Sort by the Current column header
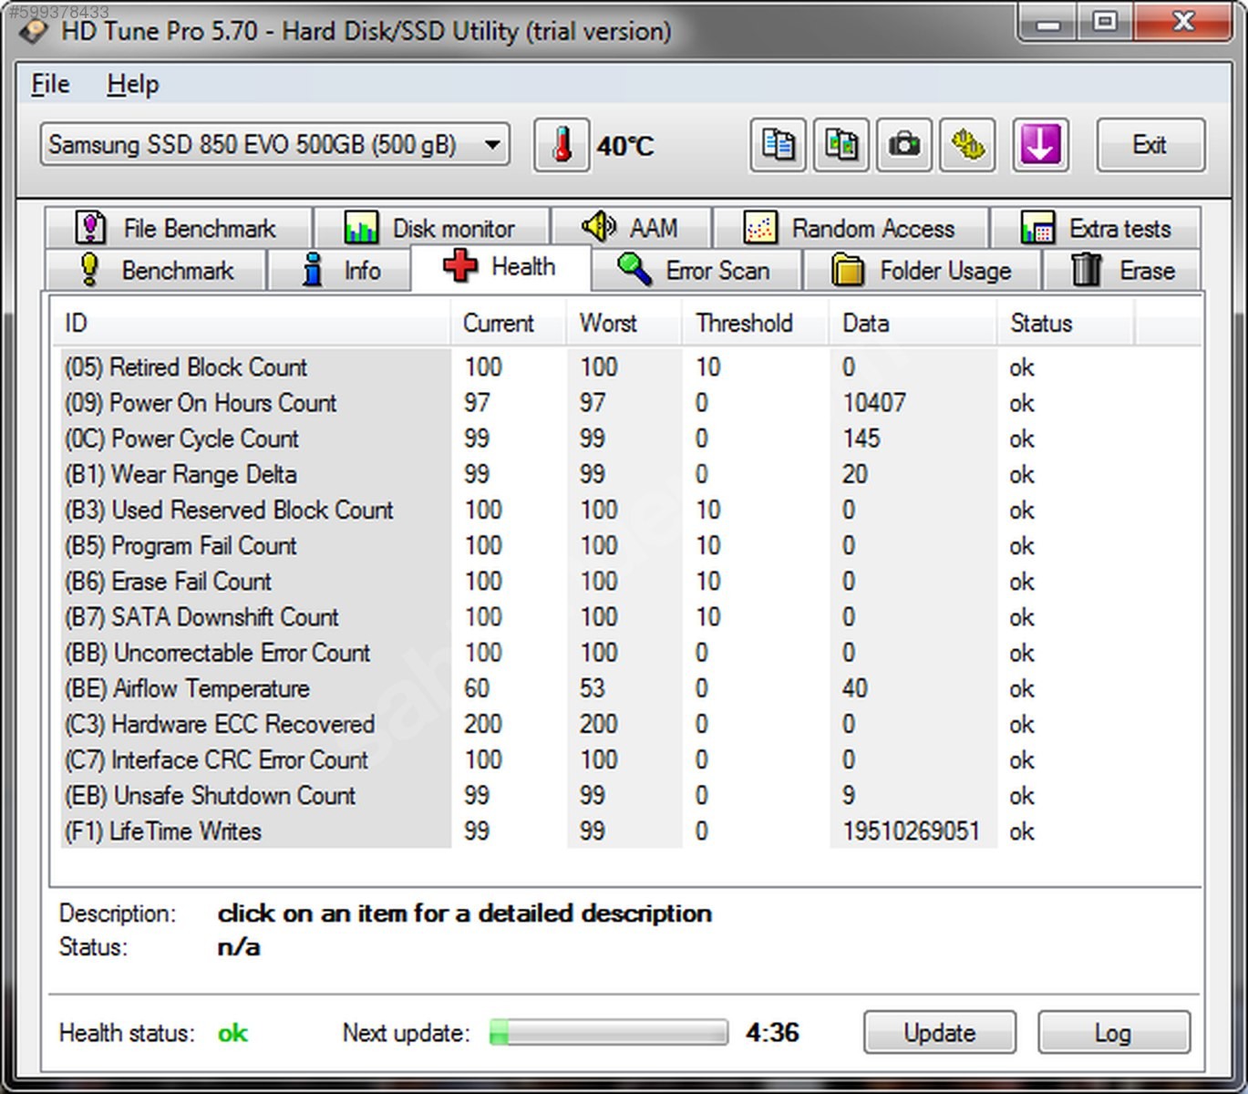The height and width of the screenshot is (1094, 1248). (509, 323)
